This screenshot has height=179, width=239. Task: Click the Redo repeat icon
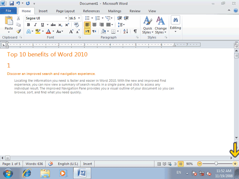[x=28, y=3]
